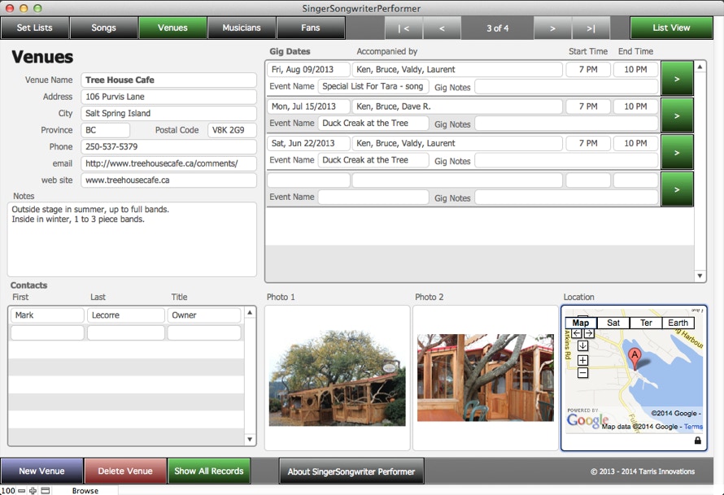Click the red location marker A
The height and width of the screenshot is (495, 724).
pyautogui.click(x=635, y=356)
